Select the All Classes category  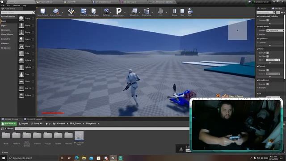6,48
